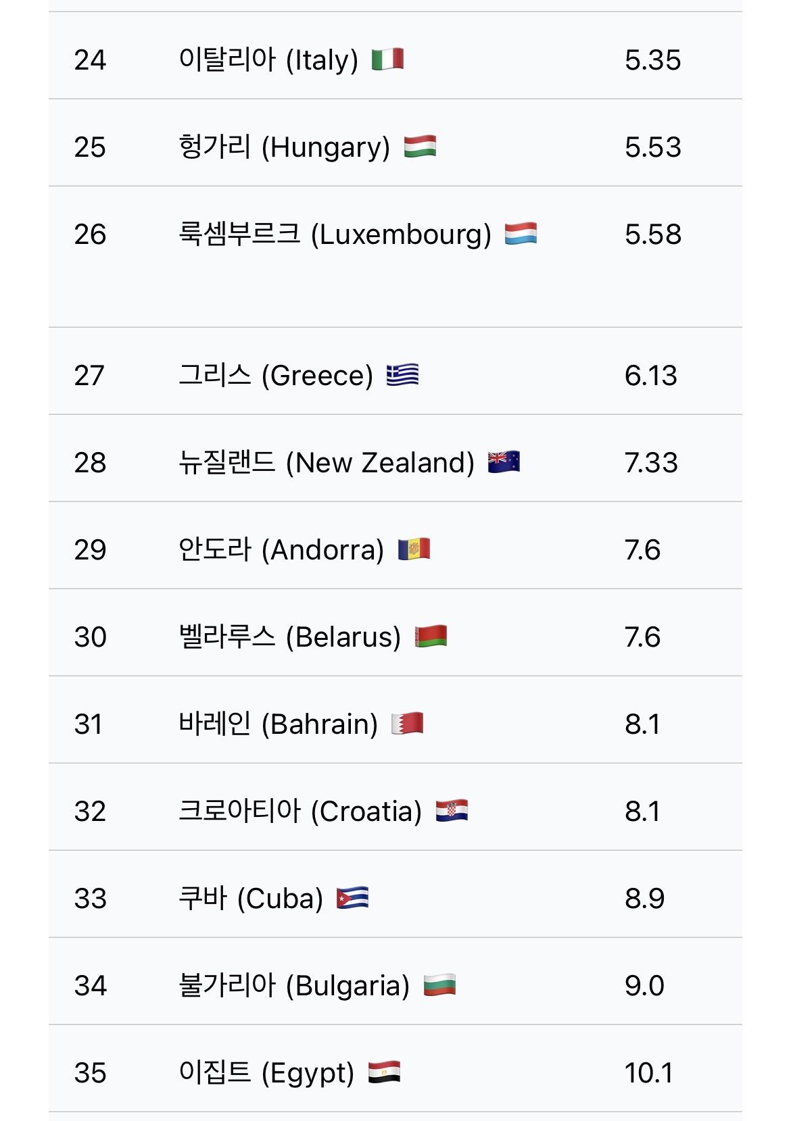The height and width of the screenshot is (1121, 791).
Task: Click the Croatia flag icon
Action: [x=452, y=811]
